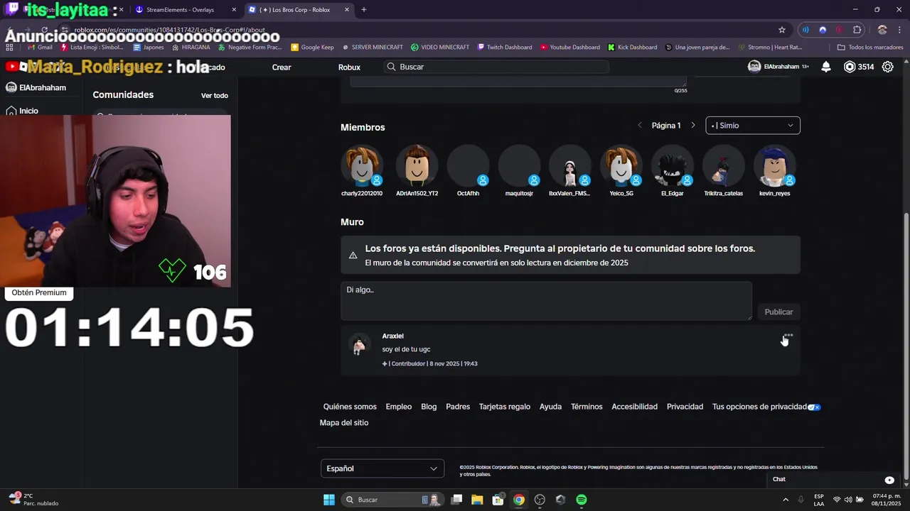Show hidden system tray icons
The width and height of the screenshot is (910, 511).
[x=786, y=500]
